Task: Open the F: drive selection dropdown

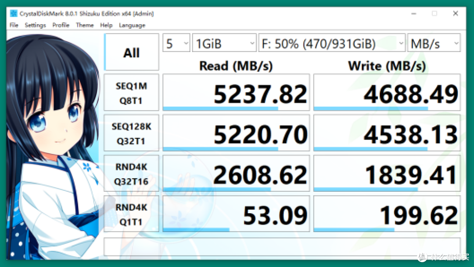Action: coord(332,43)
